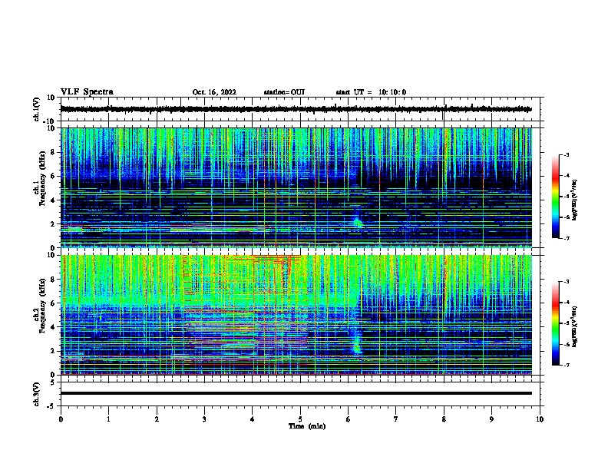
Task: Click the ch.3(V) axis label
Action: (37, 394)
